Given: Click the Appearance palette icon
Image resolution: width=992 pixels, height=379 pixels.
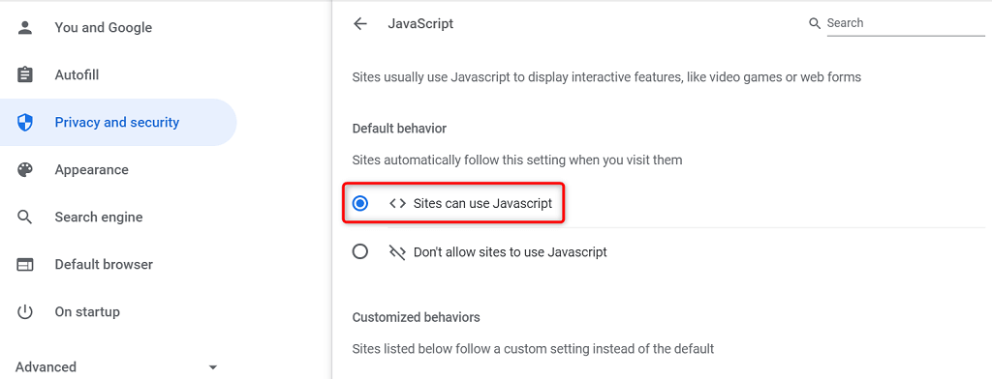Looking at the screenshot, I should pos(24,170).
